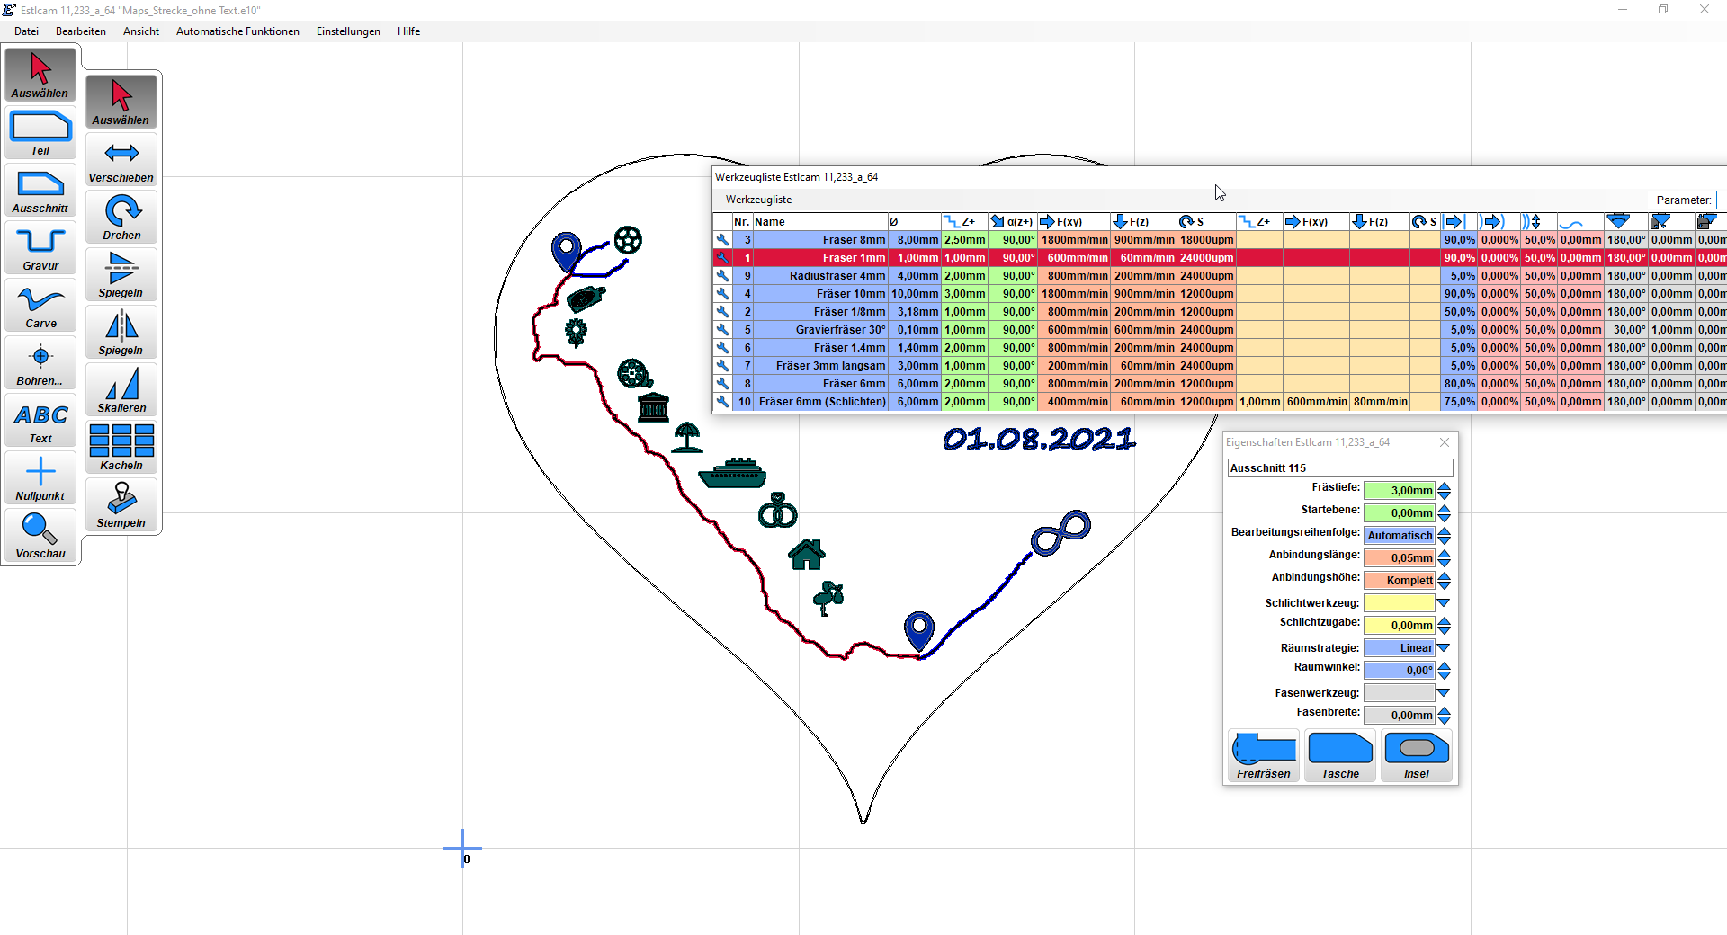Adjust the Startebene stepper arrows
The width and height of the screenshot is (1727, 935).
tap(1444, 513)
